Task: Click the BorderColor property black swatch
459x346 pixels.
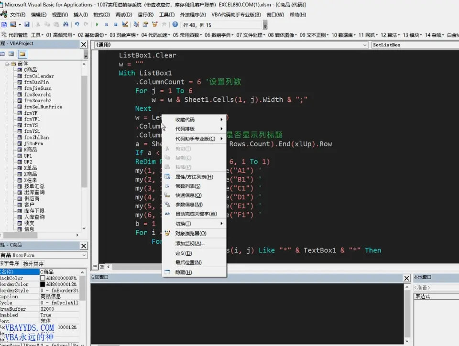Action: 43,284
